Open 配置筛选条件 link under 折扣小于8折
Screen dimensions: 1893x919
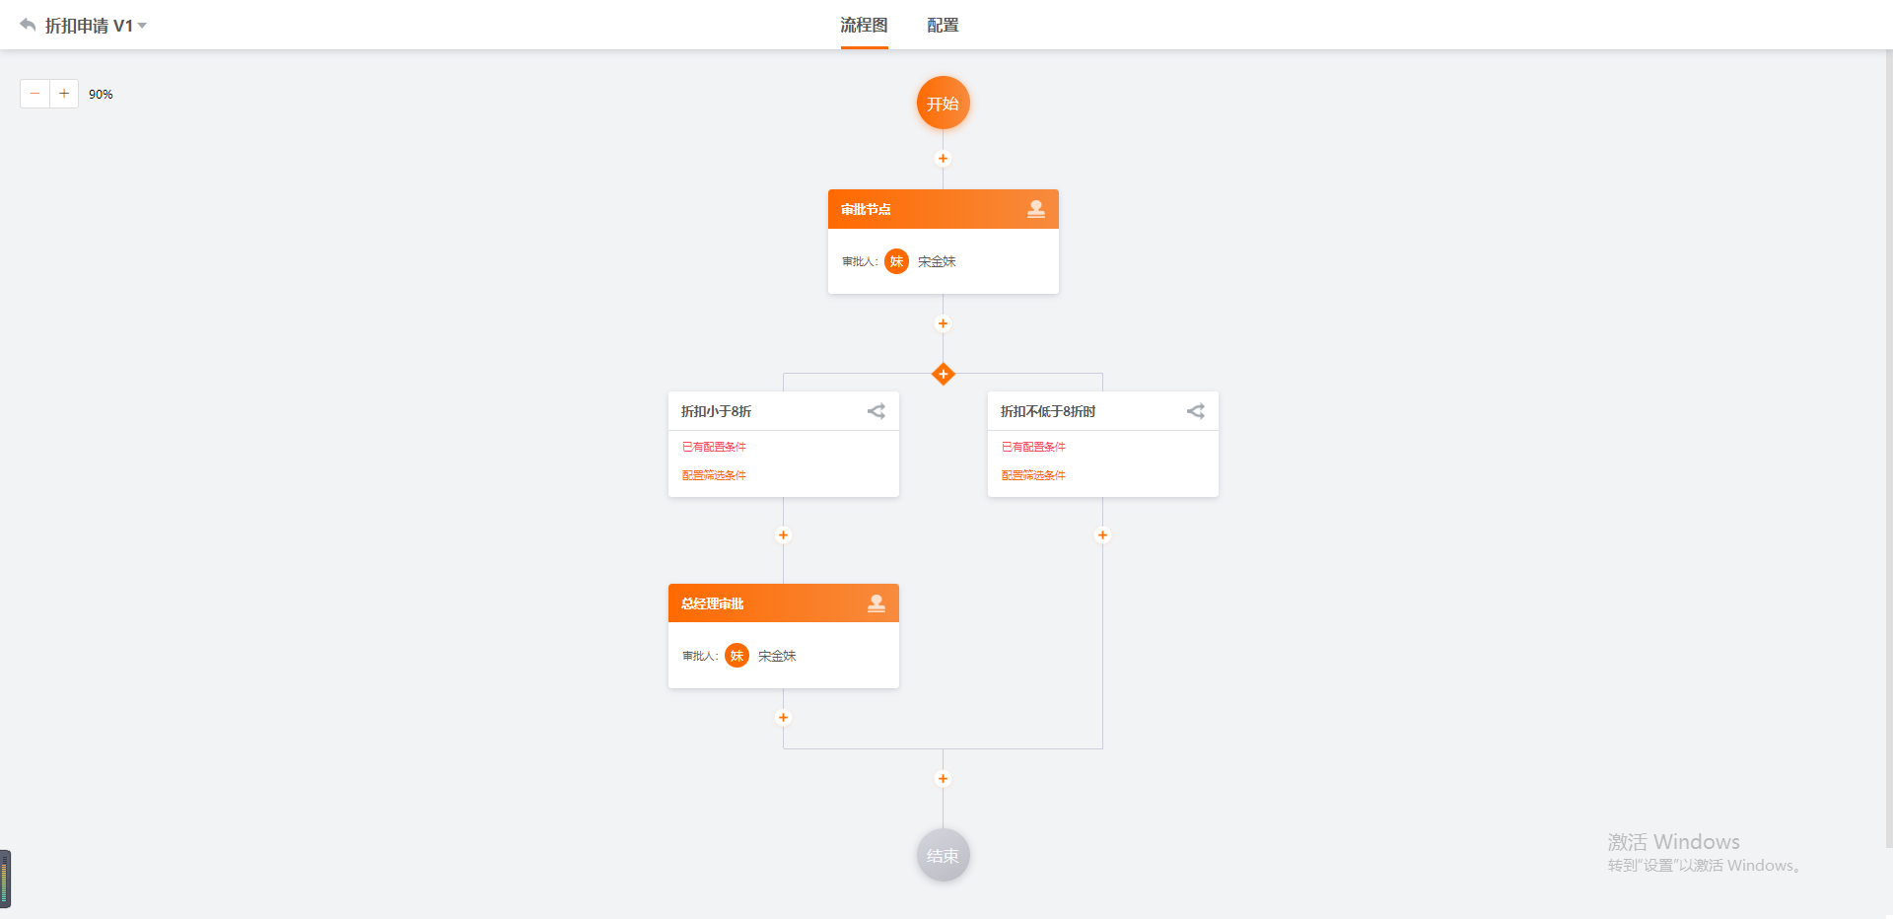pos(714,475)
